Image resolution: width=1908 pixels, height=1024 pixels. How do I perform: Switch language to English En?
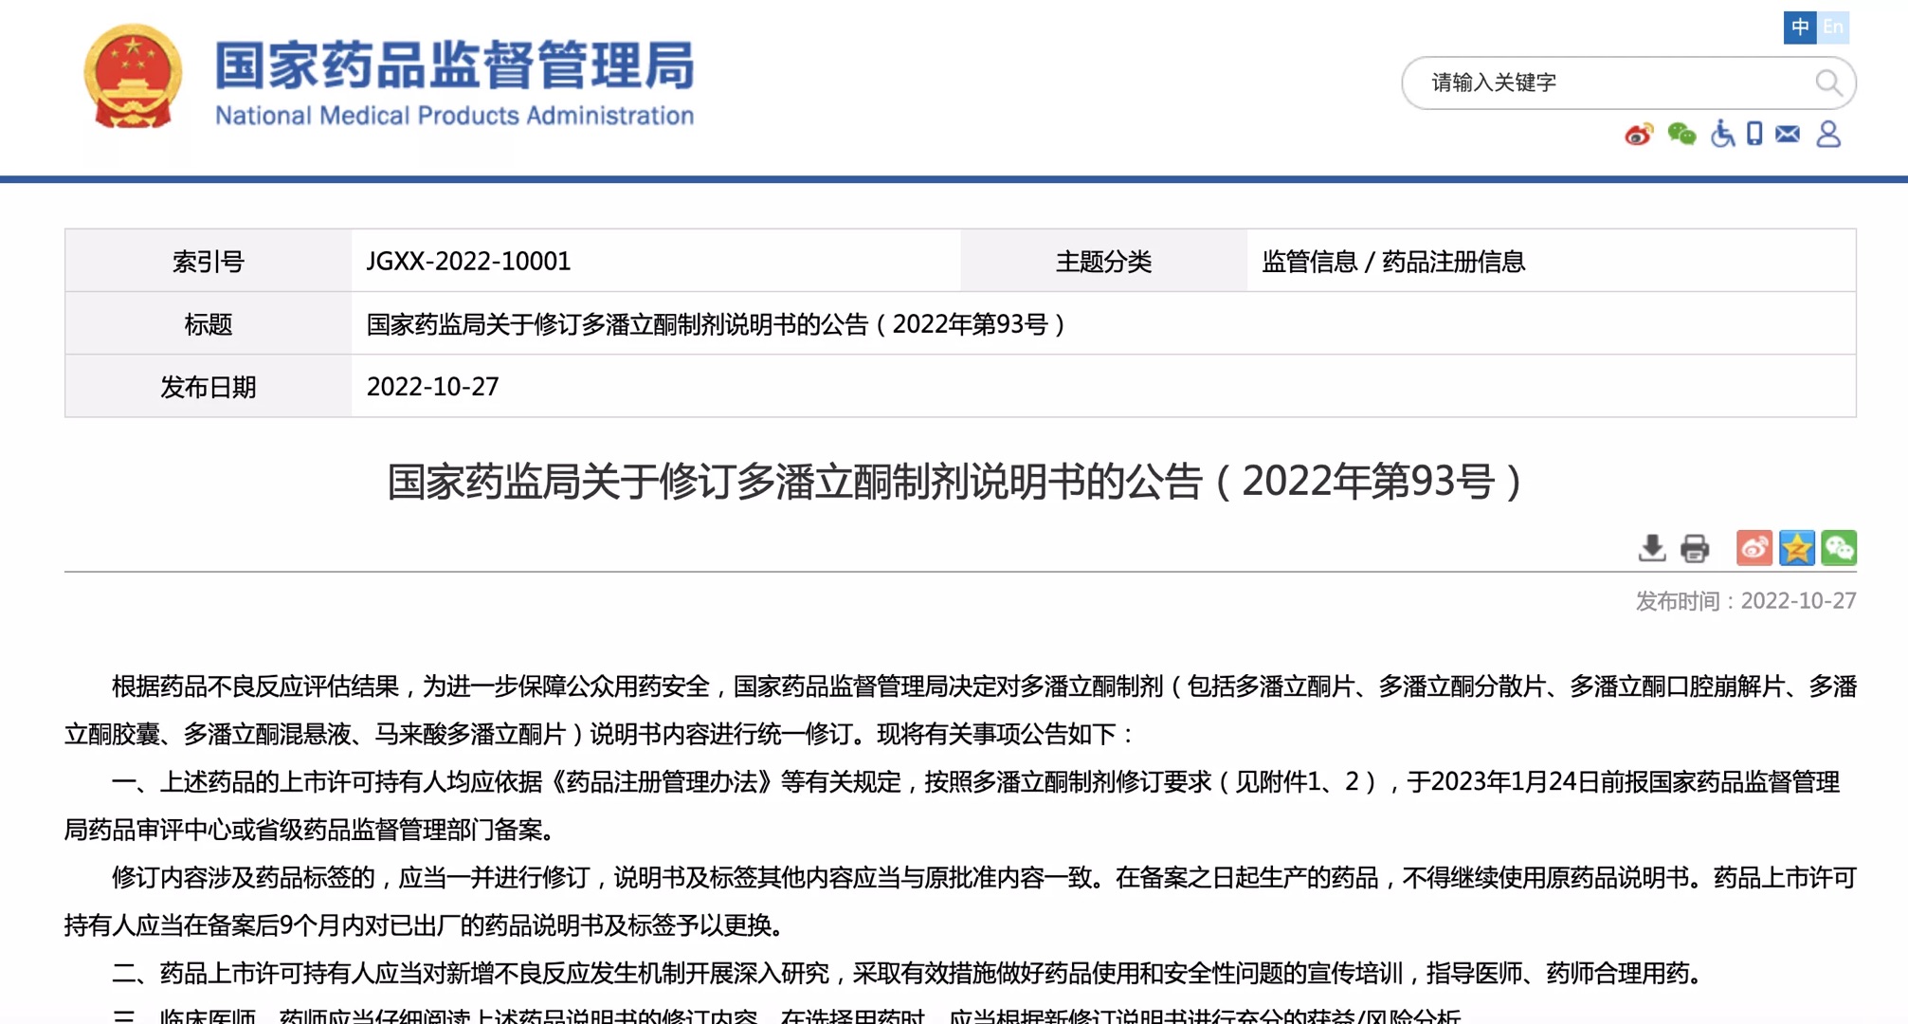(x=1833, y=27)
